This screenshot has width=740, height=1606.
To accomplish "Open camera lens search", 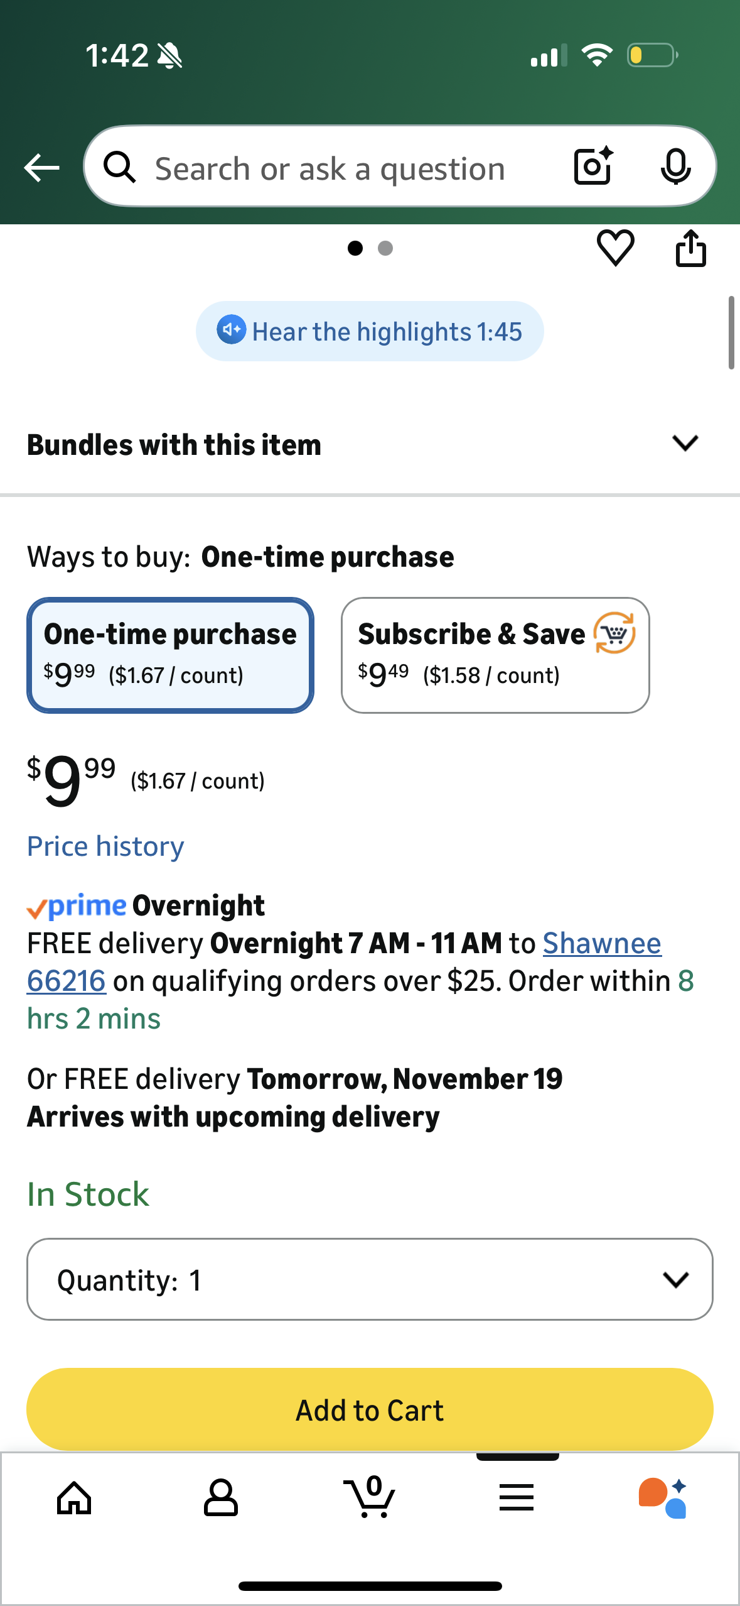I will point(593,167).
